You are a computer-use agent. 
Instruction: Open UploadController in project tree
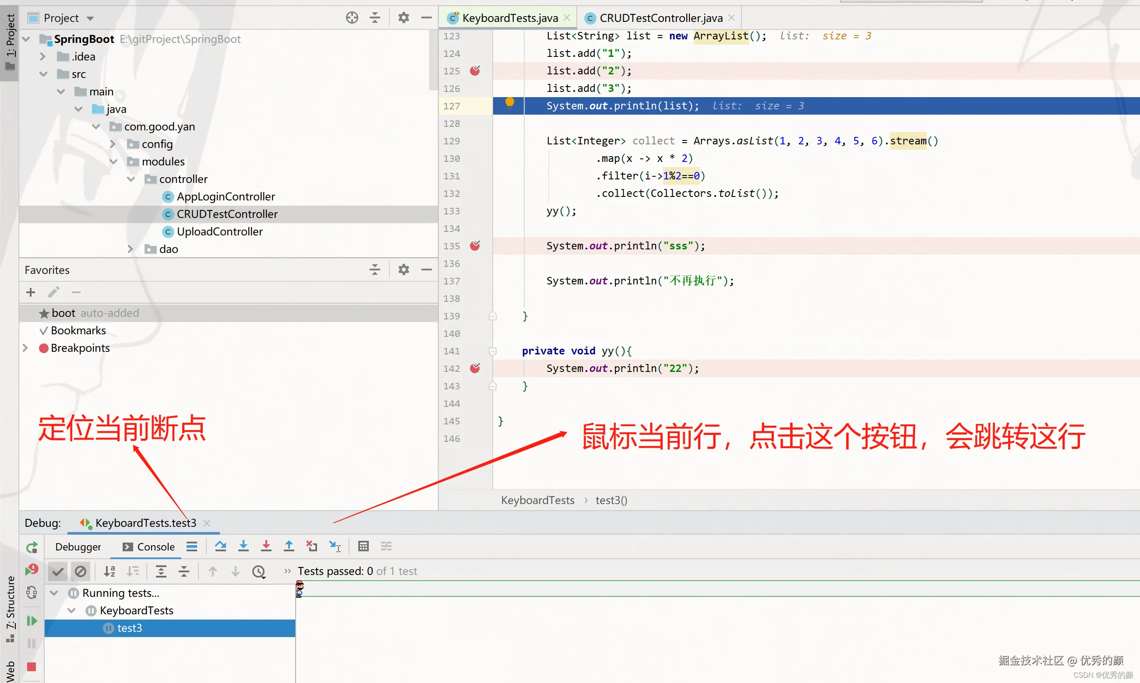(219, 231)
